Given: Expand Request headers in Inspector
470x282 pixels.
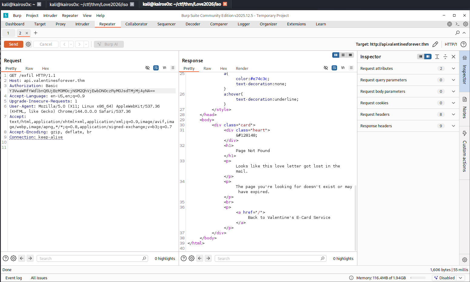Looking at the screenshot, I should (x=453, y=114).
